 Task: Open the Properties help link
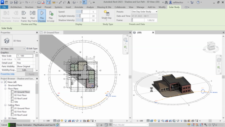[x=7, y=74]
